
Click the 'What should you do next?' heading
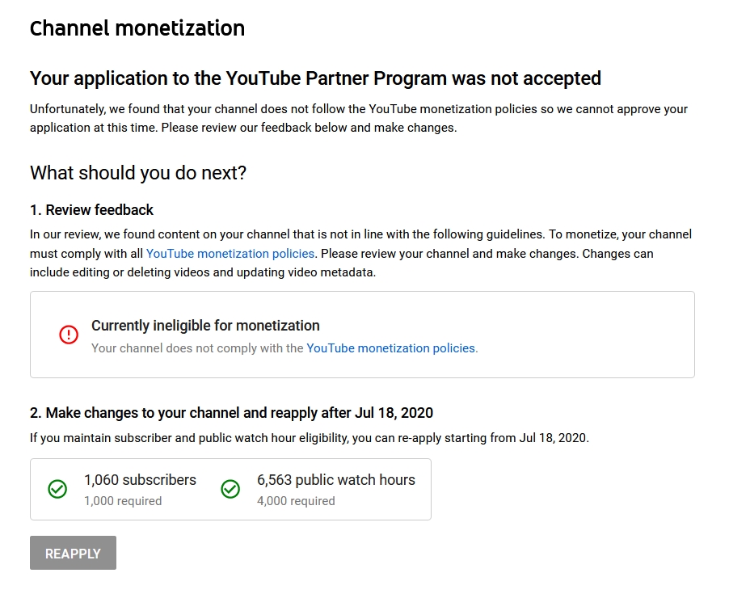(137, 173)
